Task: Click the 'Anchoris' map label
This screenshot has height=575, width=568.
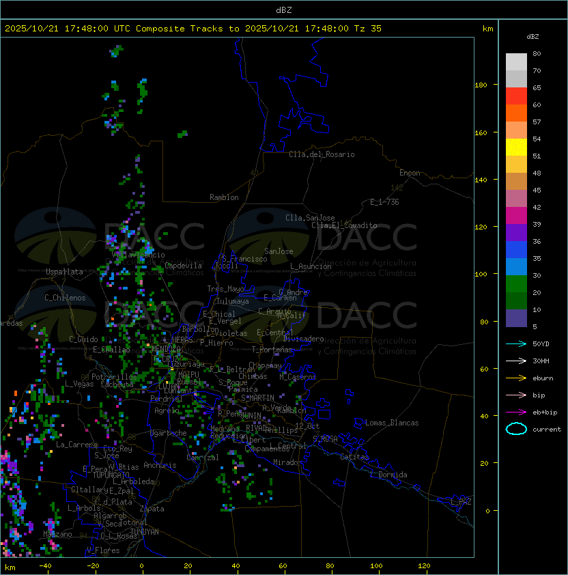Action: (160, 465)
